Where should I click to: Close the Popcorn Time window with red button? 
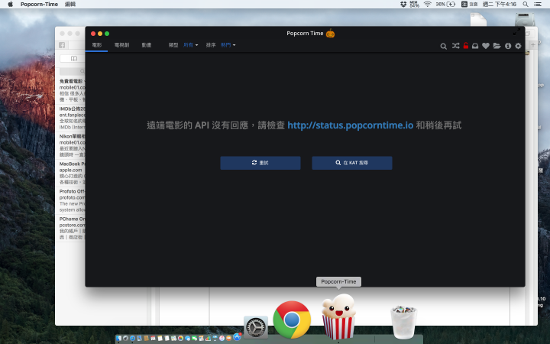93,34
